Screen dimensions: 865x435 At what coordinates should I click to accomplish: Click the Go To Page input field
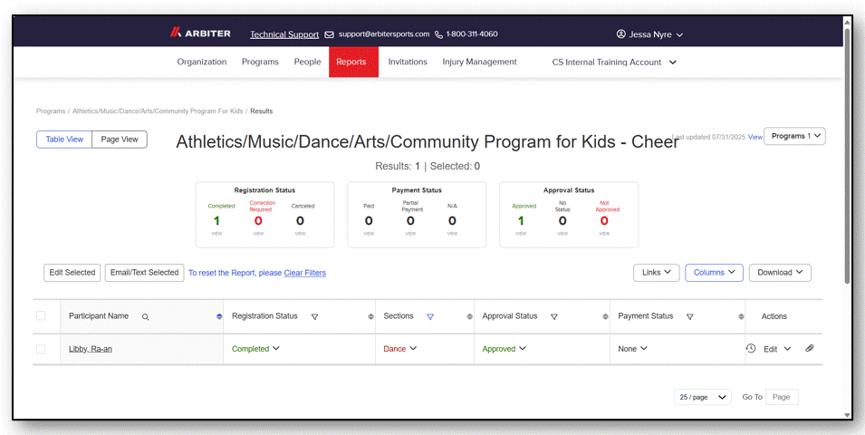click(x=782, y=397)
